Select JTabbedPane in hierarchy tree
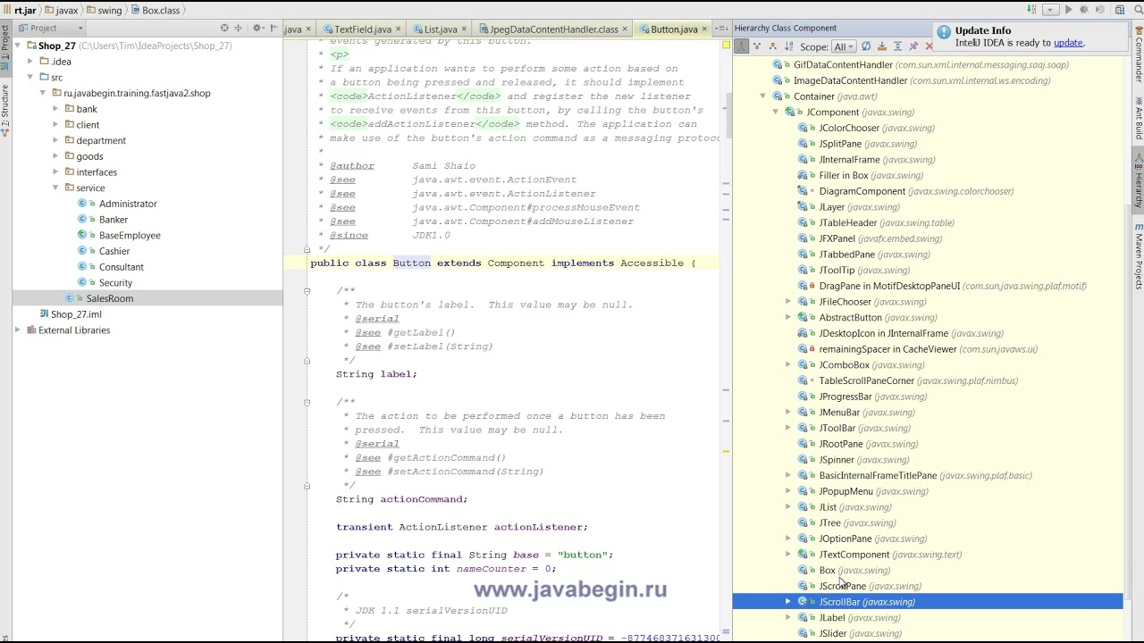The image size is (1144, 643). point(847,255)
